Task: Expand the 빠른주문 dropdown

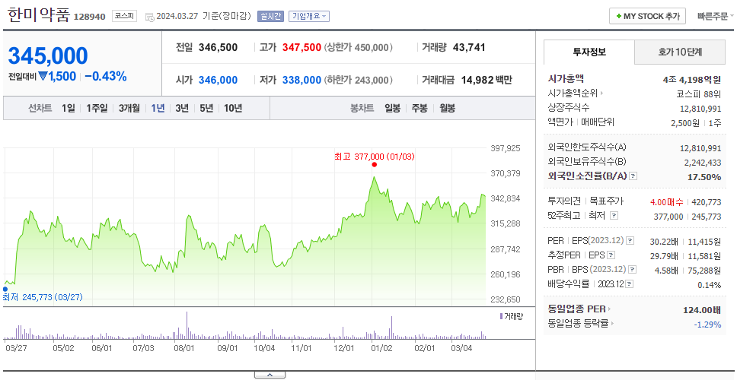Action: 716,16
